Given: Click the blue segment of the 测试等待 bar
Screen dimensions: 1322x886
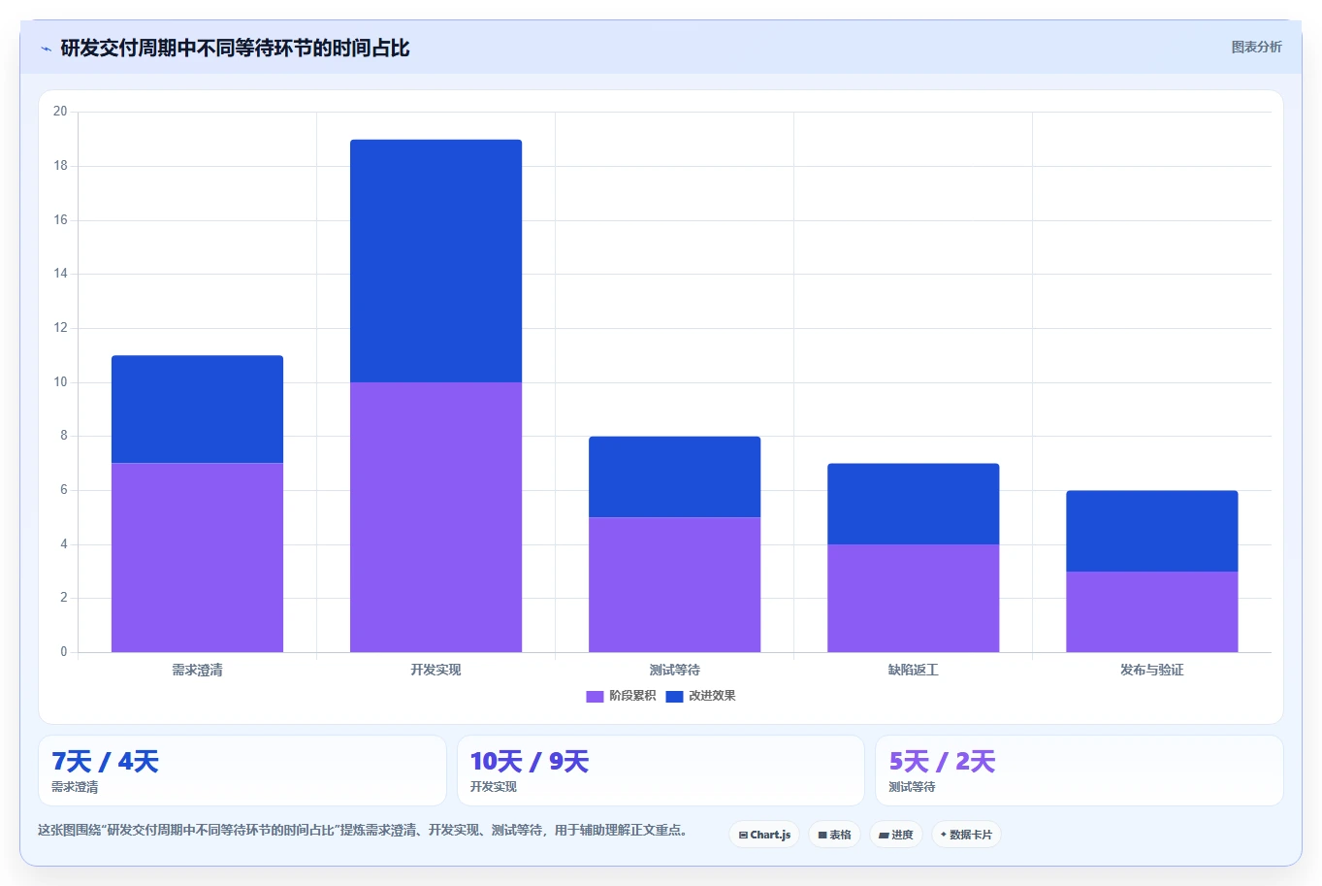Looking at the screenshot, I should point(674,476).
